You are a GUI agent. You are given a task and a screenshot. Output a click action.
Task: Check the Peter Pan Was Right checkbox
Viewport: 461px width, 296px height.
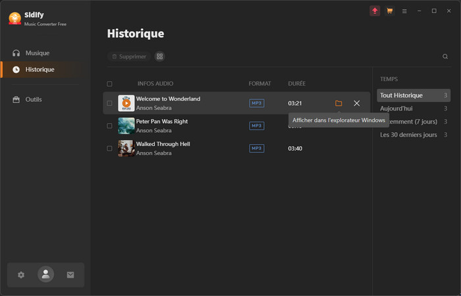tap(109, 126)
